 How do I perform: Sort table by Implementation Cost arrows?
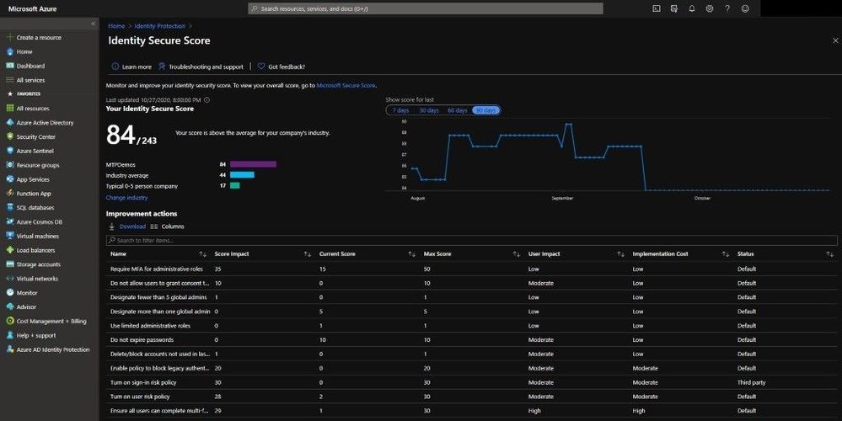pyautogui.click(x=725, y=254)
